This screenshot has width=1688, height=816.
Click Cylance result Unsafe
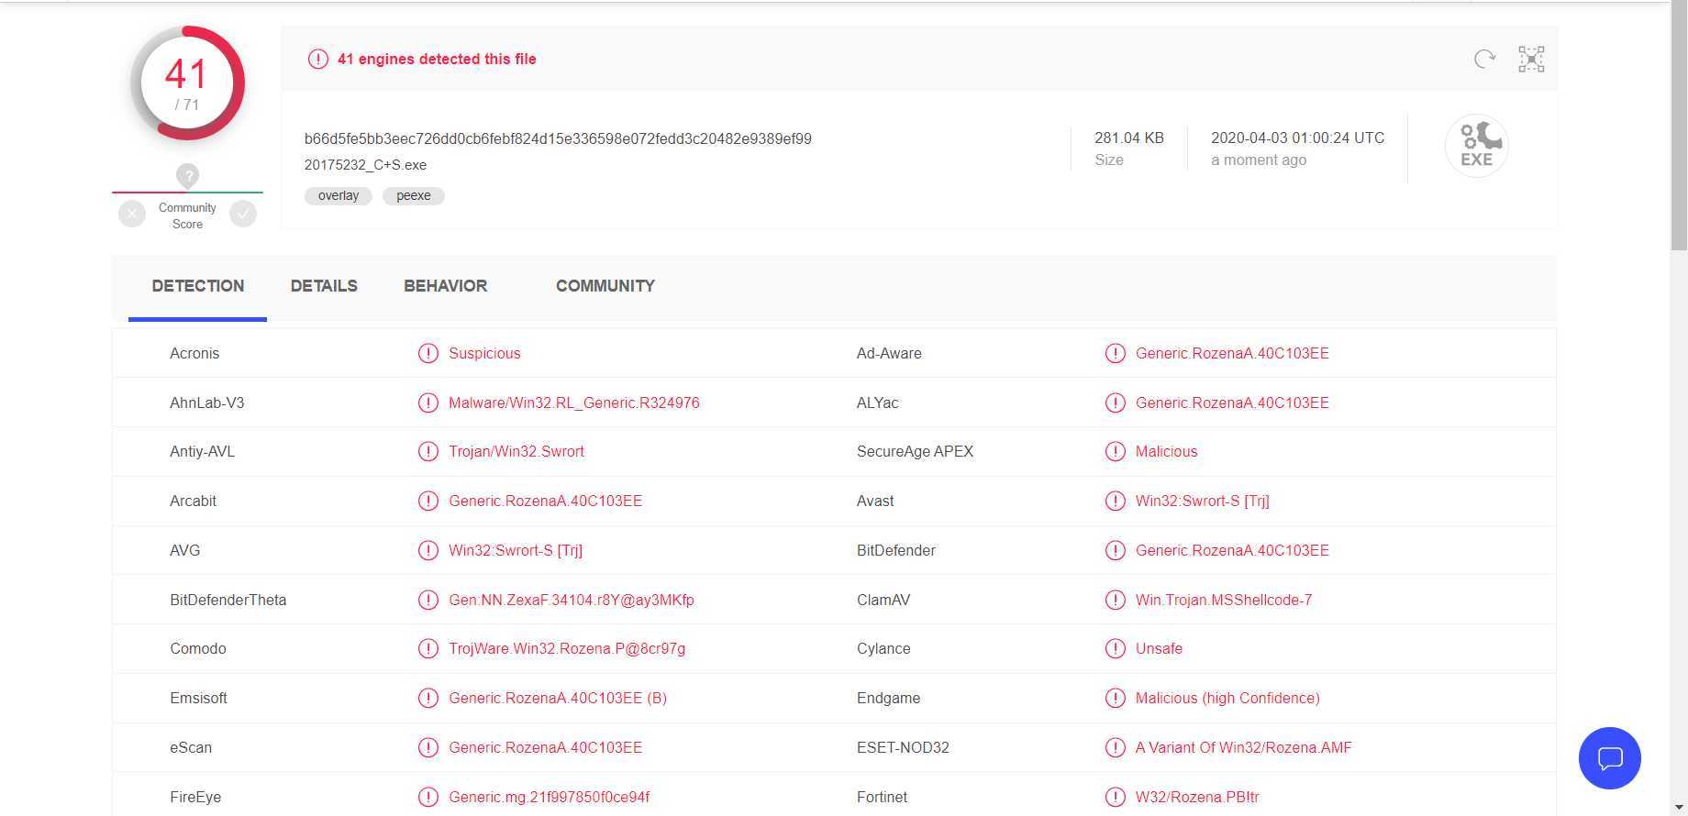click(1159, 648)
